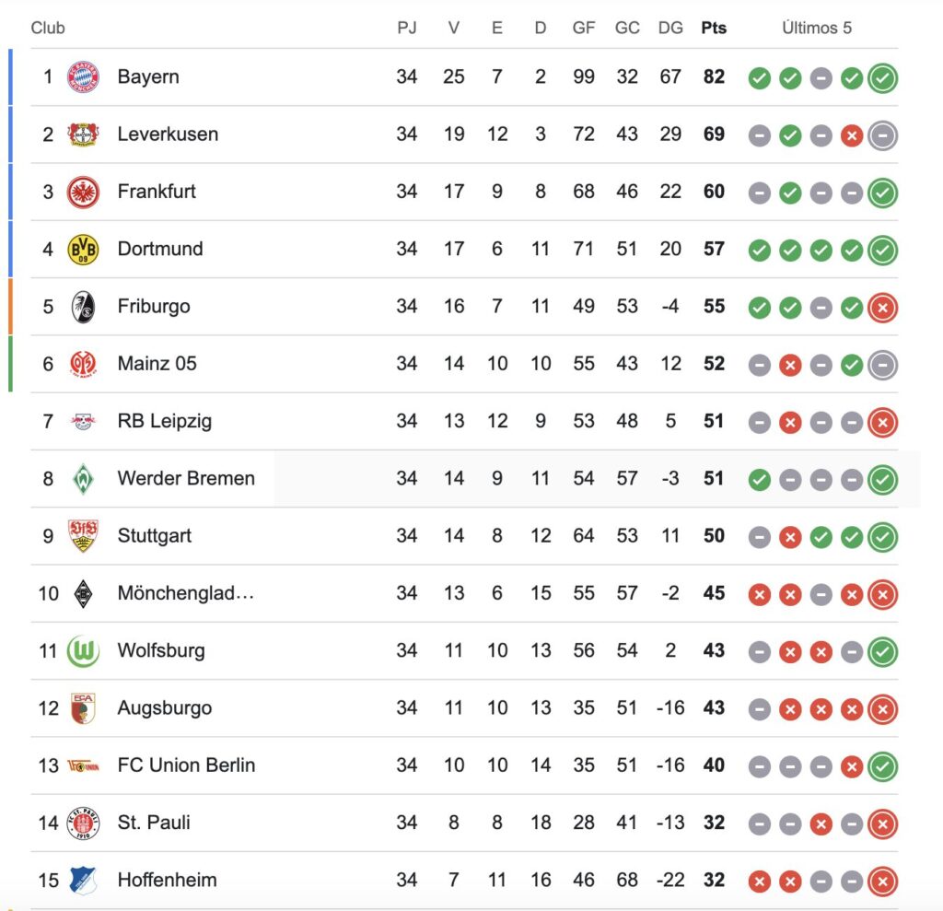Open the RB Leipzig team link
The image size is (943, 911).
[165, 421]
